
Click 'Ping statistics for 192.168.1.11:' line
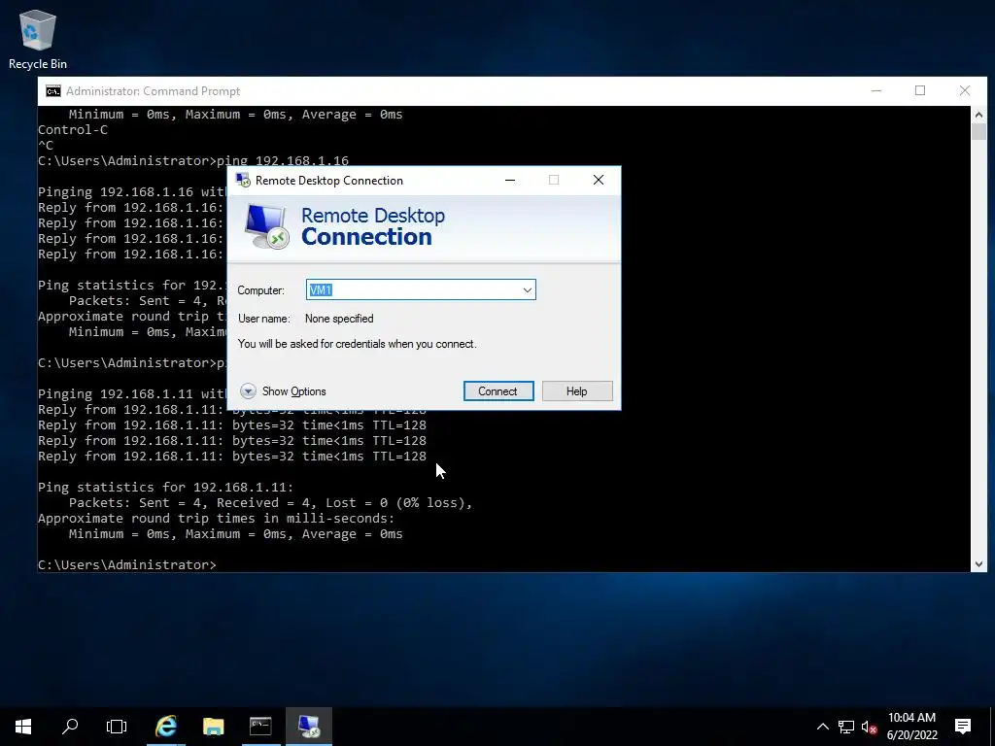point(165,488)
